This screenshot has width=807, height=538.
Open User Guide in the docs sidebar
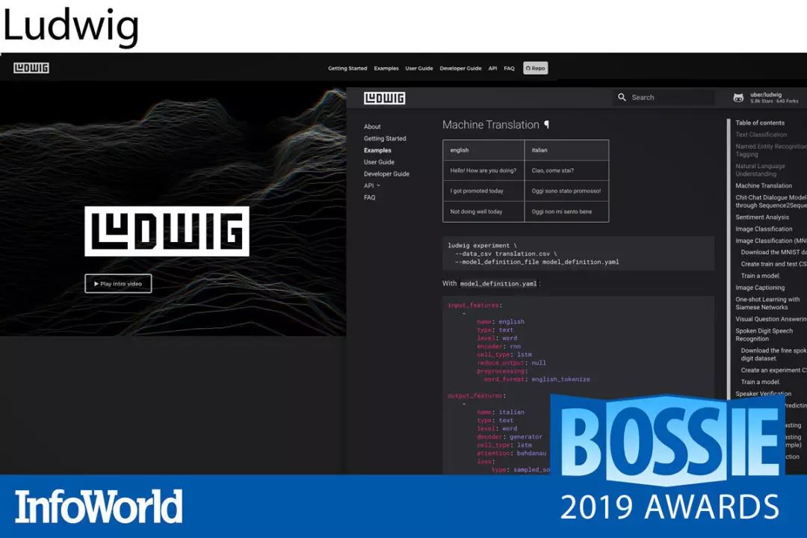pyautogui.click(x=379, y=162)
